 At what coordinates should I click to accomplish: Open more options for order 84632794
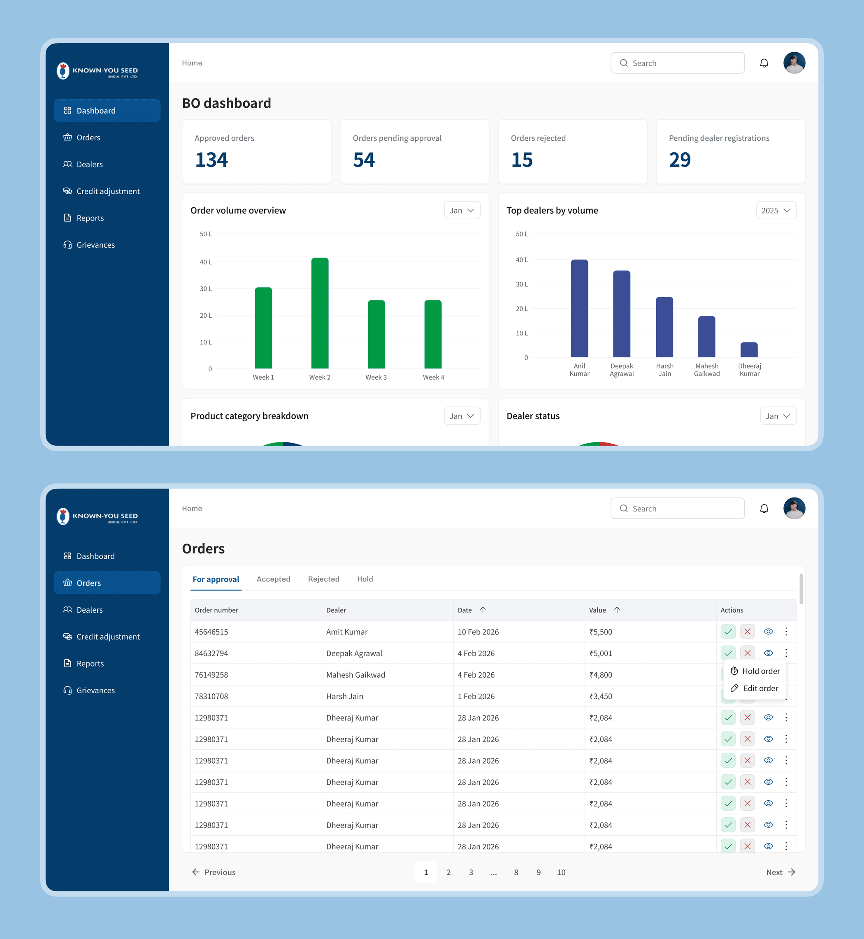pyautogui.click(x=786, y=653)
